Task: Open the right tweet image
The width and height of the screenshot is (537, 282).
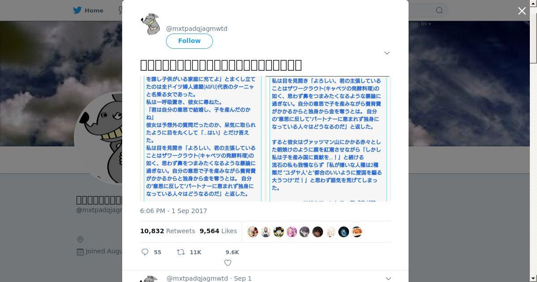Action: coord(328,139)
